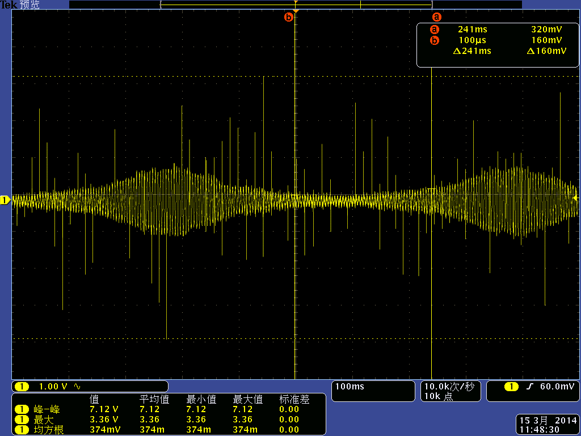Click the 11:48:30 time readout
This screenshot has width=581, height=436.
[x=539, y=430]
